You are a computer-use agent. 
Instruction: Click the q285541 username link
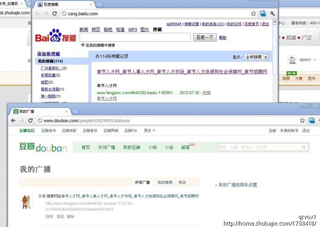click(x=174, y=24)
